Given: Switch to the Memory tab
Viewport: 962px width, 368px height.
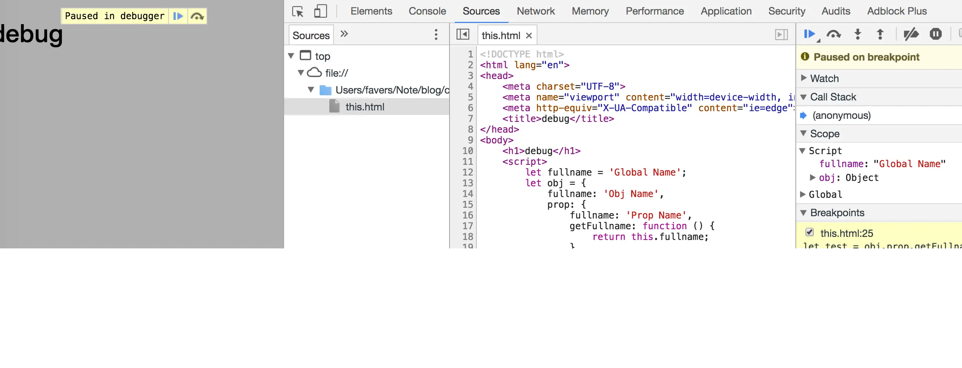Looking at the screenshot, I should (x=590, y=11).
